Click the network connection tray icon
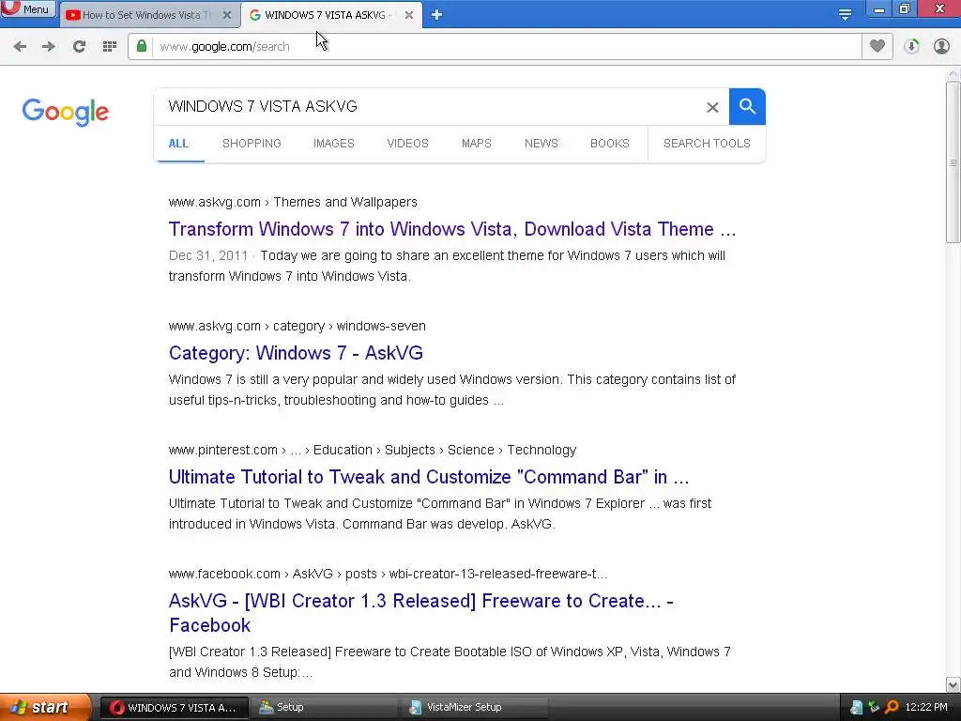The height and width of the screenshot is (721, 961). [x=874, y=708]
